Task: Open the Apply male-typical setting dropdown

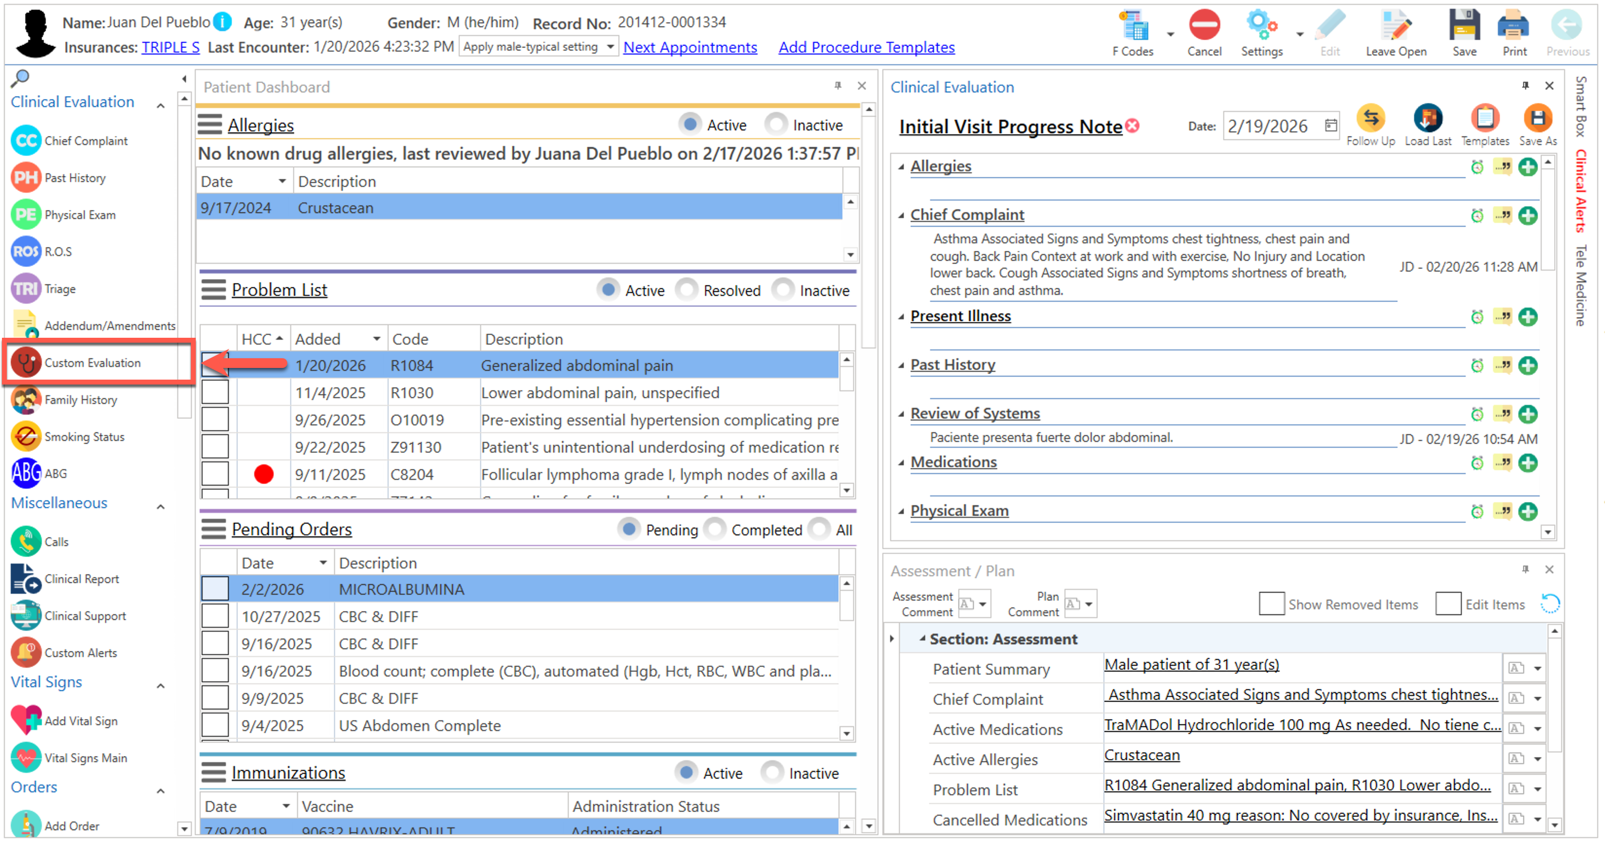Action: 610,47
